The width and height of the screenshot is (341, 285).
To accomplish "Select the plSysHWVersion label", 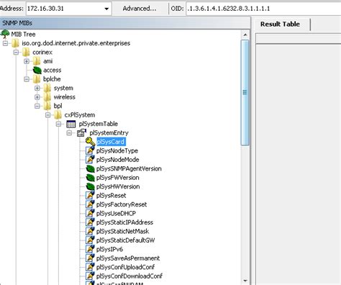I will click(x=118, y=186).
